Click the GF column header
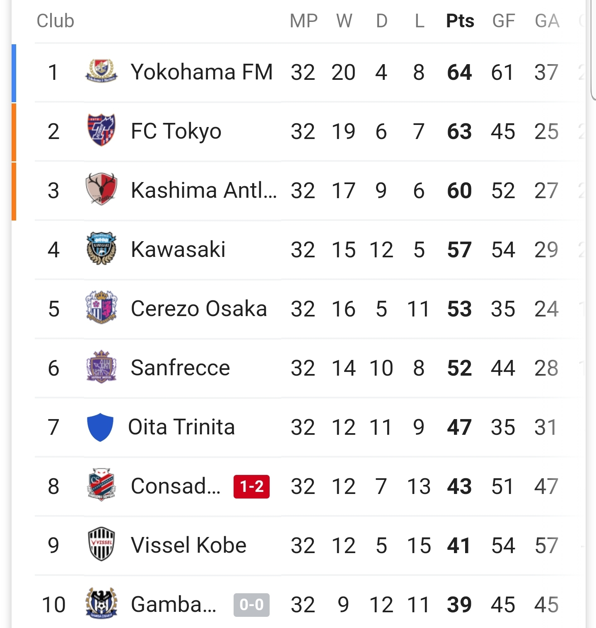The height and width of the screenshot is (628, 596). 503,21
